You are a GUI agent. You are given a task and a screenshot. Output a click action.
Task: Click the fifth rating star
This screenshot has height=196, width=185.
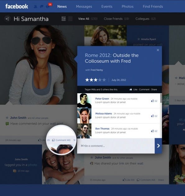tap(104, 80)
